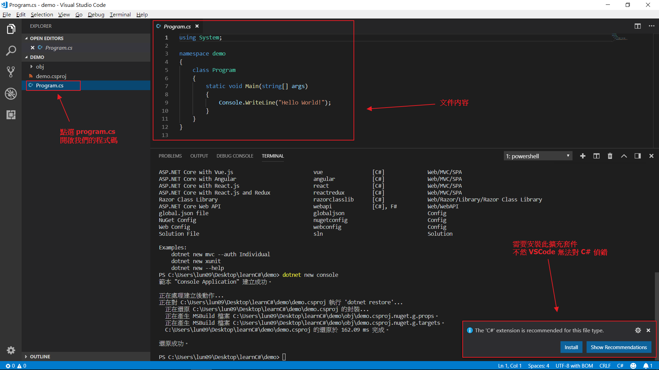
Task: Select the TERMINAL tab in panel
Action: pyautogui.click(x=273, y=156)
